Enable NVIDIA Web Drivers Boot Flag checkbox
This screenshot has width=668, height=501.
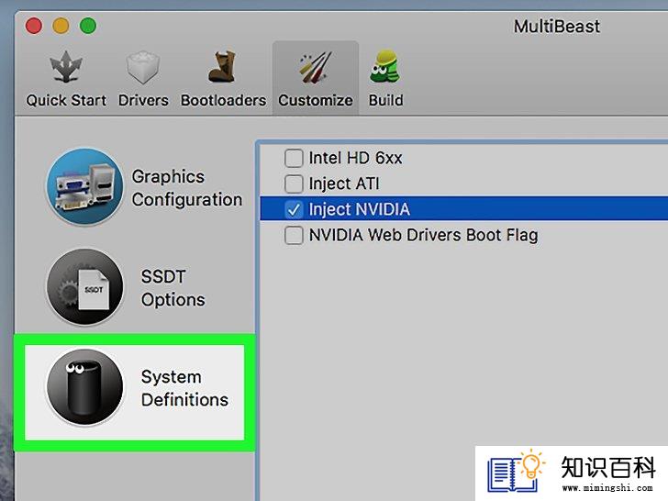click(294, 235)
